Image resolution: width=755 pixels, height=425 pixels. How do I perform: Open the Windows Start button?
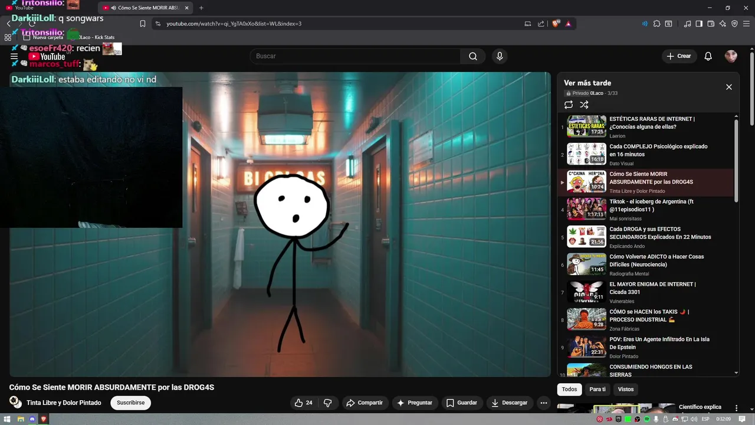pos(8,419)
